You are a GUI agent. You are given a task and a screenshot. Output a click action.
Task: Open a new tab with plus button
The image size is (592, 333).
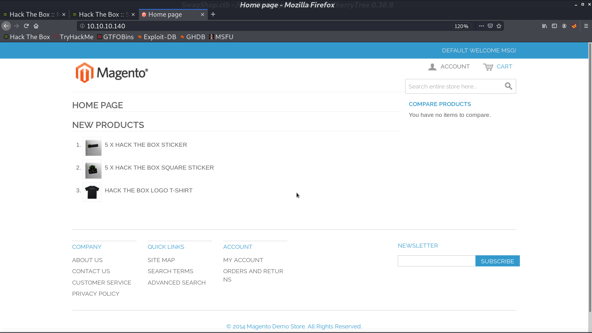point(213,14)
